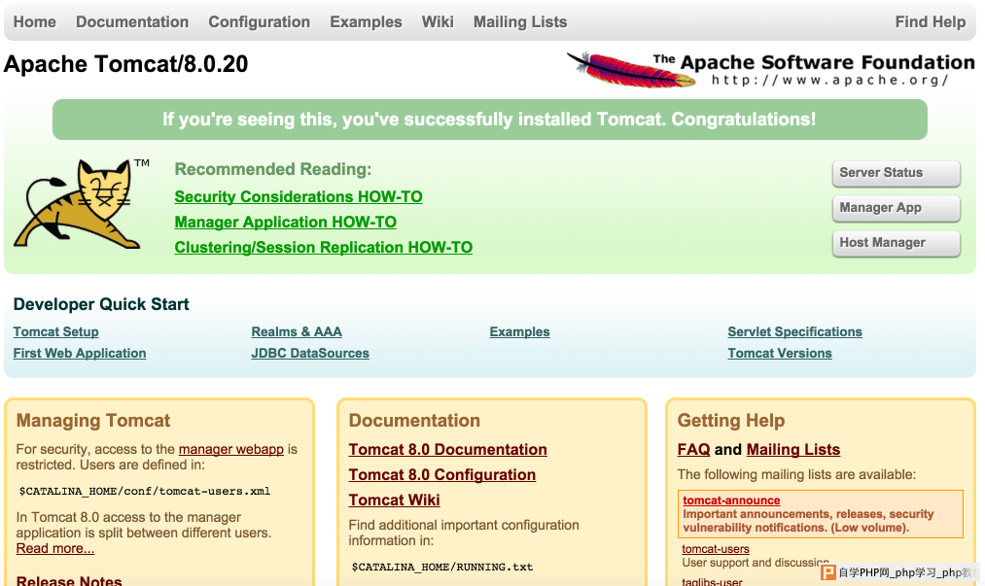Open the Tomcat Wiki link

click(x=395, y=500)
